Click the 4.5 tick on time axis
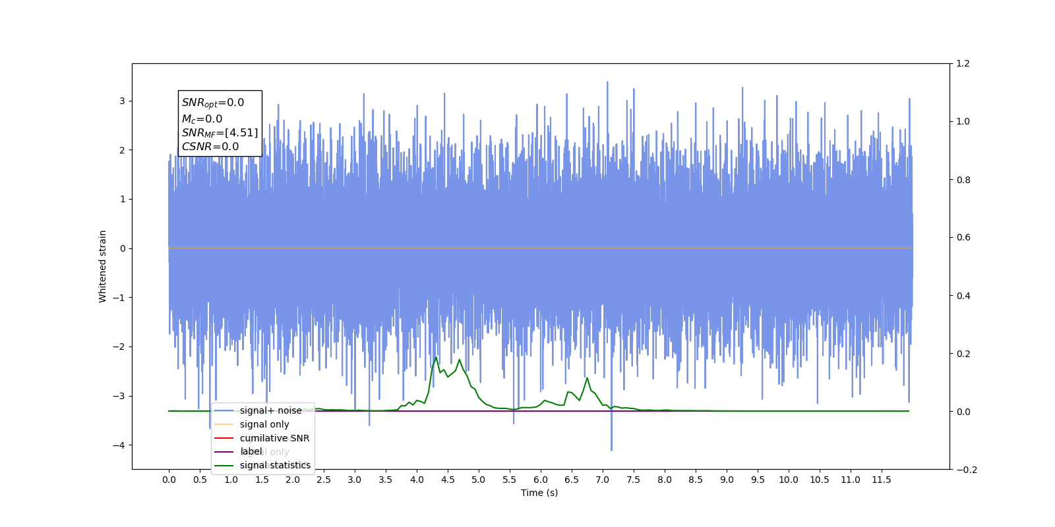 click(448, 480)
